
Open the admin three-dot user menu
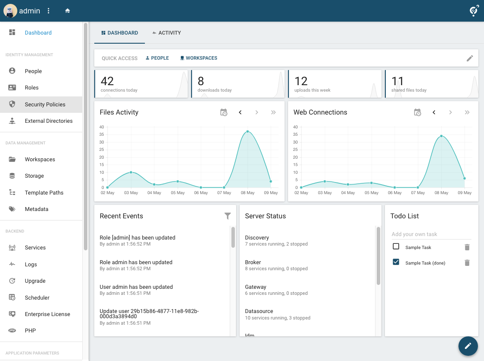pos(48,11)
